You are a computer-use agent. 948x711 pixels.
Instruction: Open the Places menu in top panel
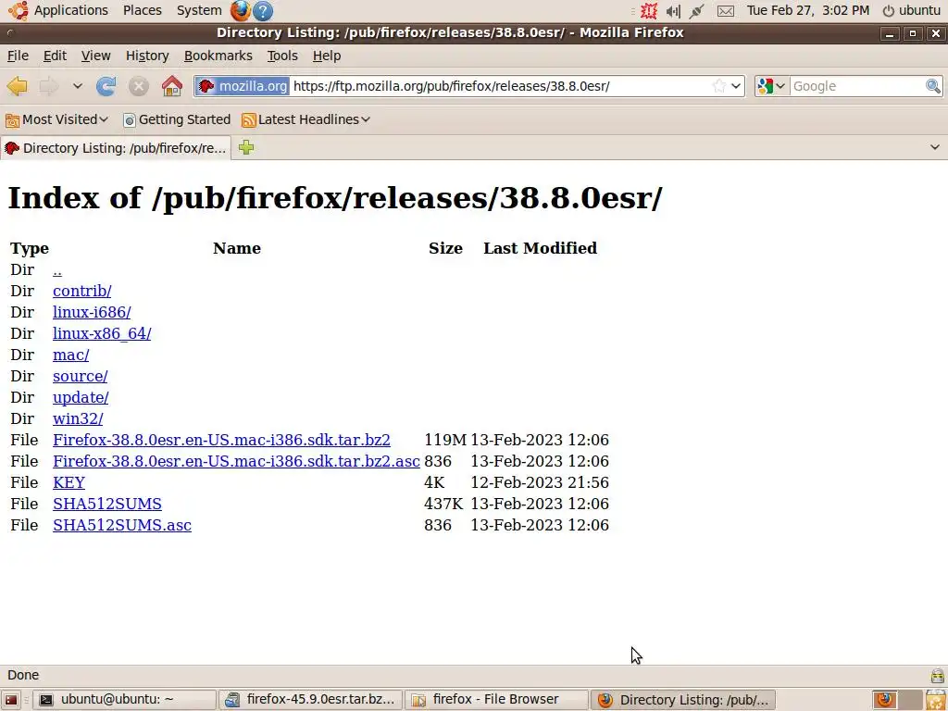coord(142,10)
